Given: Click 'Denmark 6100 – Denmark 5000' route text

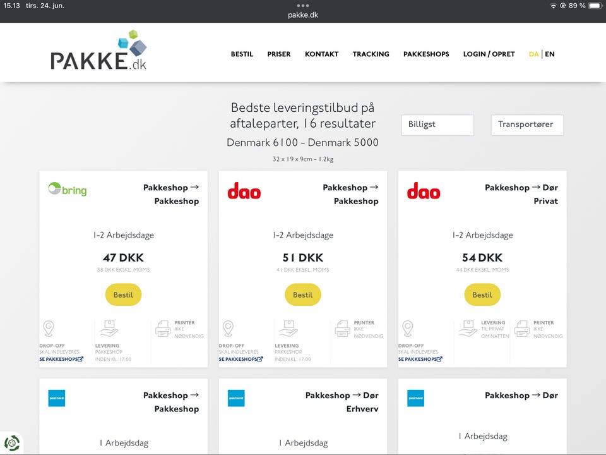Looking at the screenshot, I should point(302,142).
